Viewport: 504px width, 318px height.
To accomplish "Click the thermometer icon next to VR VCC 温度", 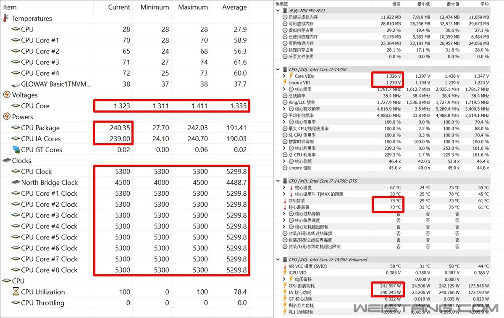I will pos(285,266).
